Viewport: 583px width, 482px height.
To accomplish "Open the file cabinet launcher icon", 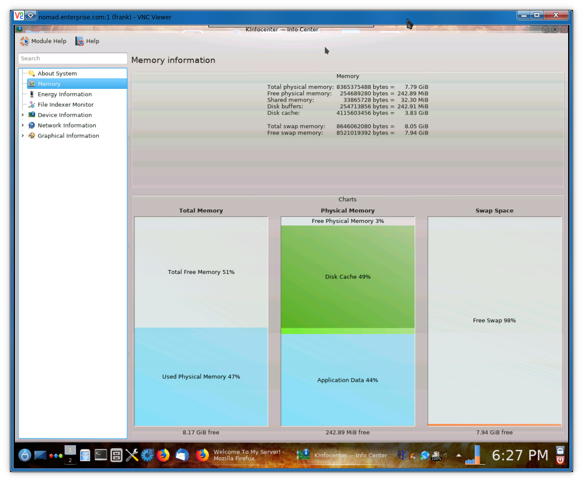I will coord(117,455).
